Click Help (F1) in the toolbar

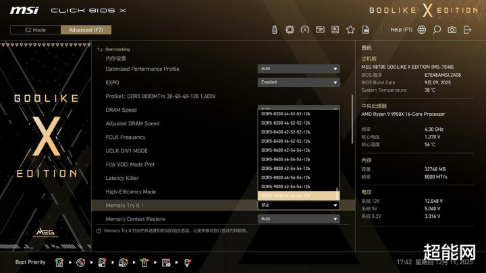click(x=401, y=30)
